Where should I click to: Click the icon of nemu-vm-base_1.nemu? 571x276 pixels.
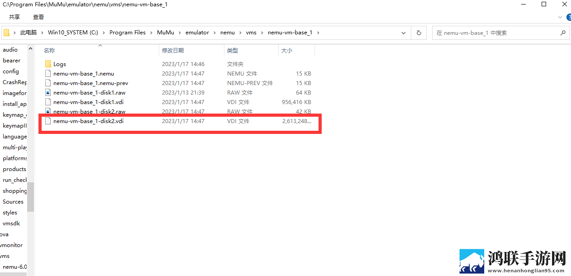coord(48,74)
